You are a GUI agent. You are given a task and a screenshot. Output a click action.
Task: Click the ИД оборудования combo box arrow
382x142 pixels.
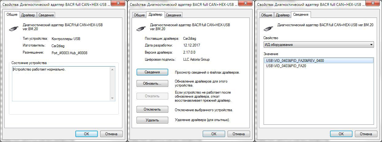(371, 45)
